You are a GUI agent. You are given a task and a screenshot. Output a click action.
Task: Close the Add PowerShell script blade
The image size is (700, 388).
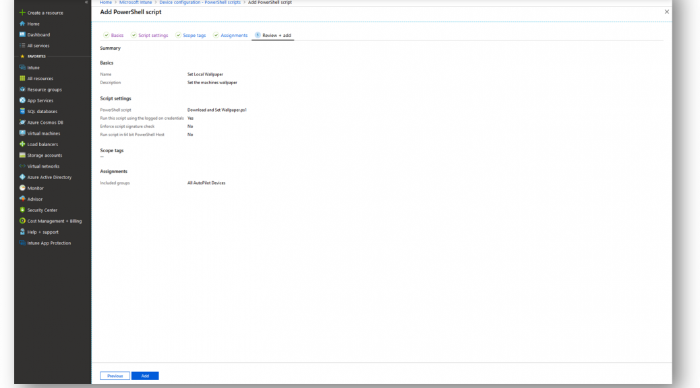[666, 11]
